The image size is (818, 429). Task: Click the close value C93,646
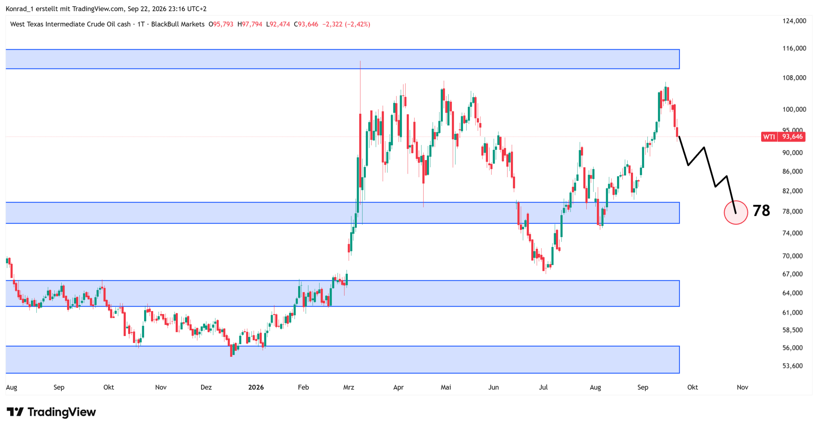click(x=306, y=24)
